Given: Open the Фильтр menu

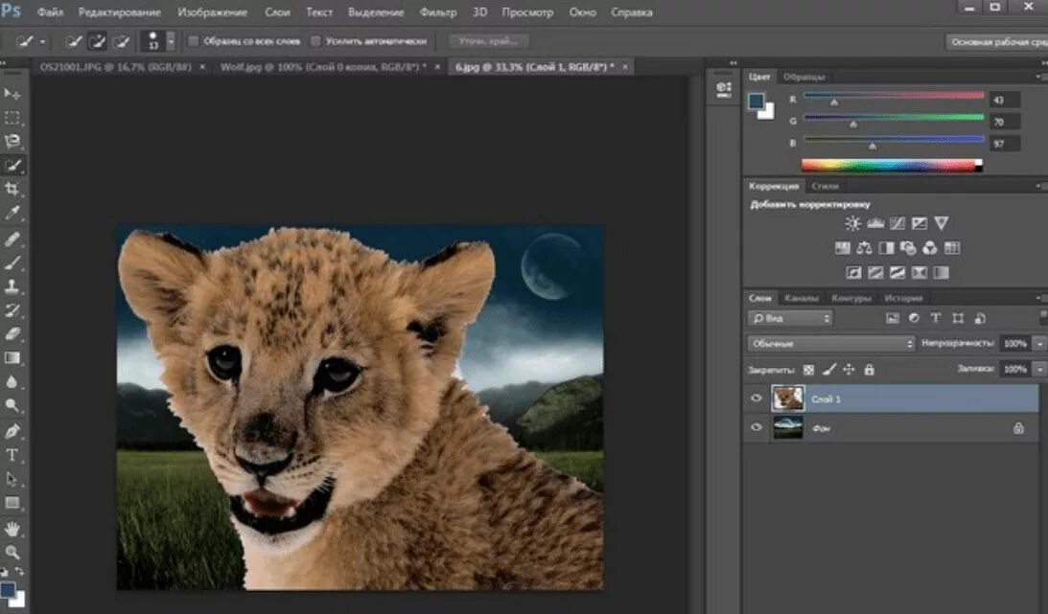Looking at the screenshot, I should coord(438,12).
